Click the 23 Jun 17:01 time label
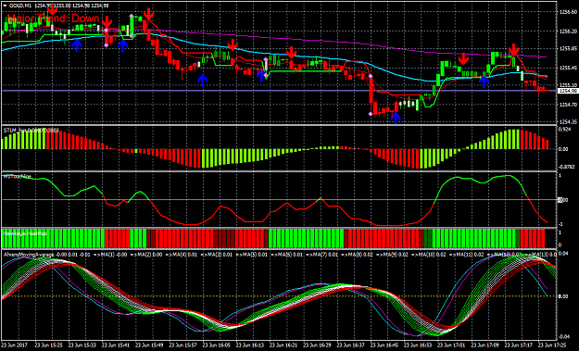The image size is (579, 351). tap(451, 345)
